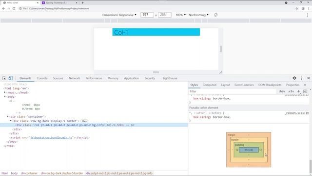Viewport: 312px width, 176px height.
Task: Click div.container in the breadcrumb bar
Action: (x=29, y=173)
